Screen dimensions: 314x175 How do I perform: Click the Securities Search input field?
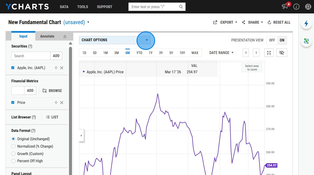pos(31,56)
